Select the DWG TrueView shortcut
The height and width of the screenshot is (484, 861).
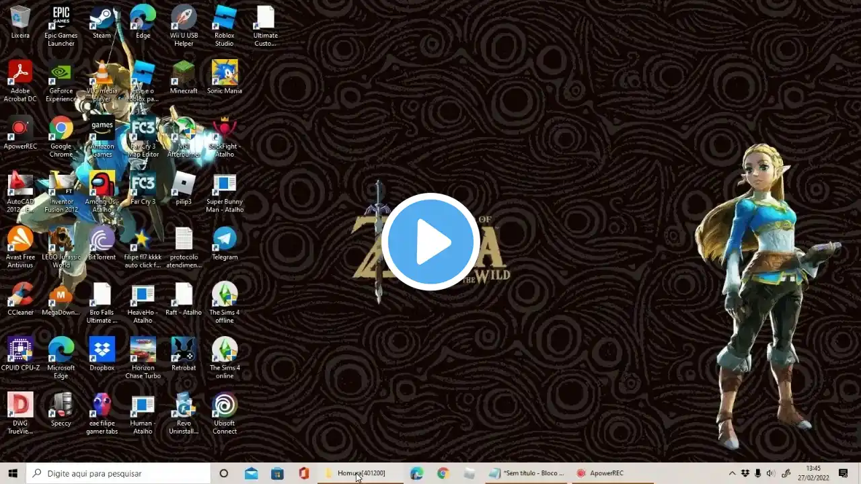point(20,413)
